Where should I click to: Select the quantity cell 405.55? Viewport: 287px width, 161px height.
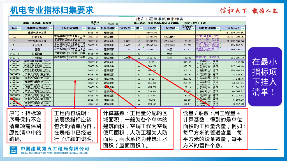click(x=152, y=87)
